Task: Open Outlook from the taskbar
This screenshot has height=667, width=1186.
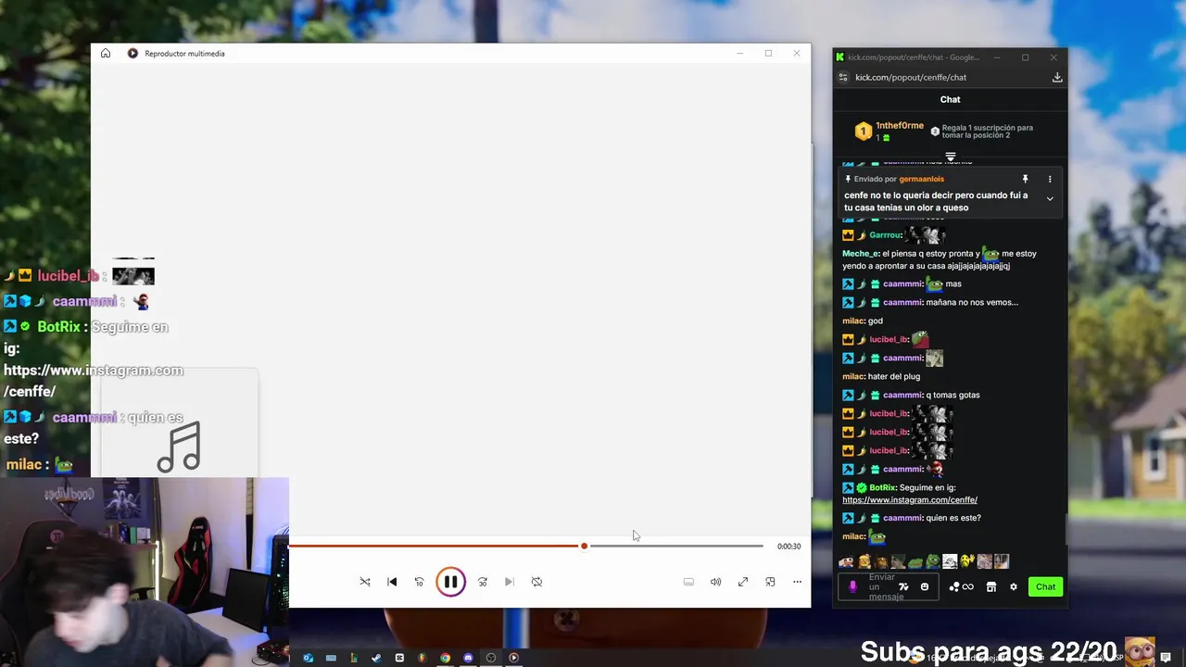Action: (308, 658)
